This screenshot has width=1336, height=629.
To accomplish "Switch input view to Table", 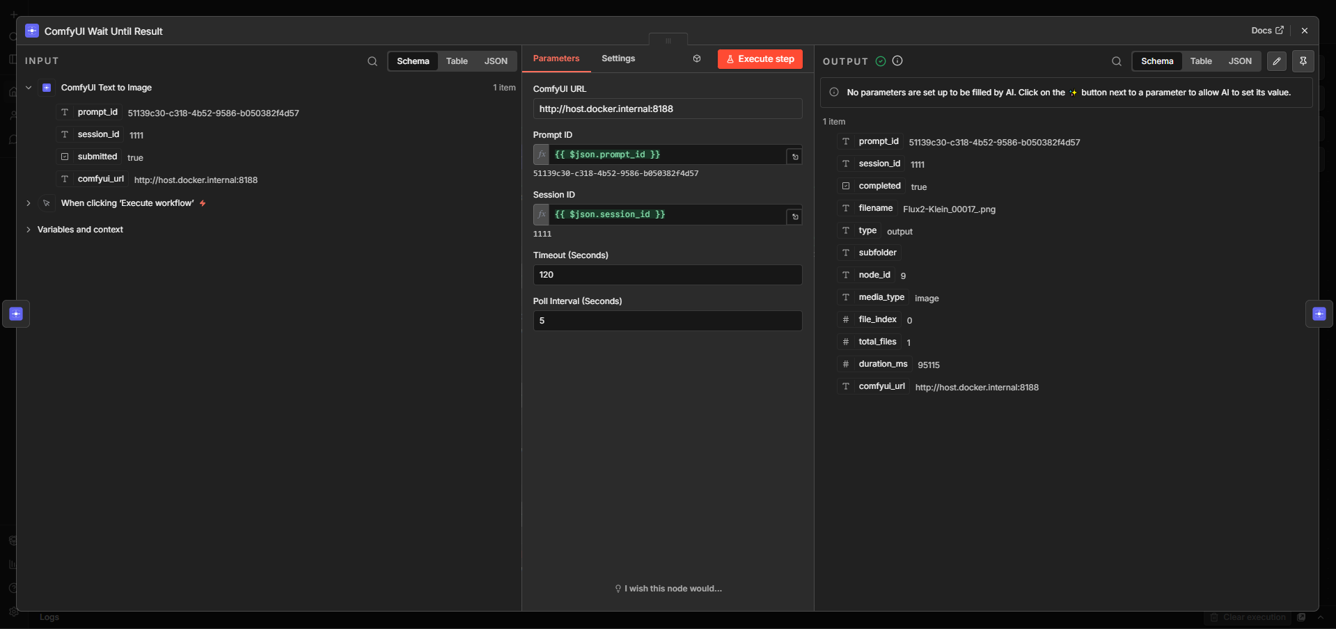I will point(457,61).
